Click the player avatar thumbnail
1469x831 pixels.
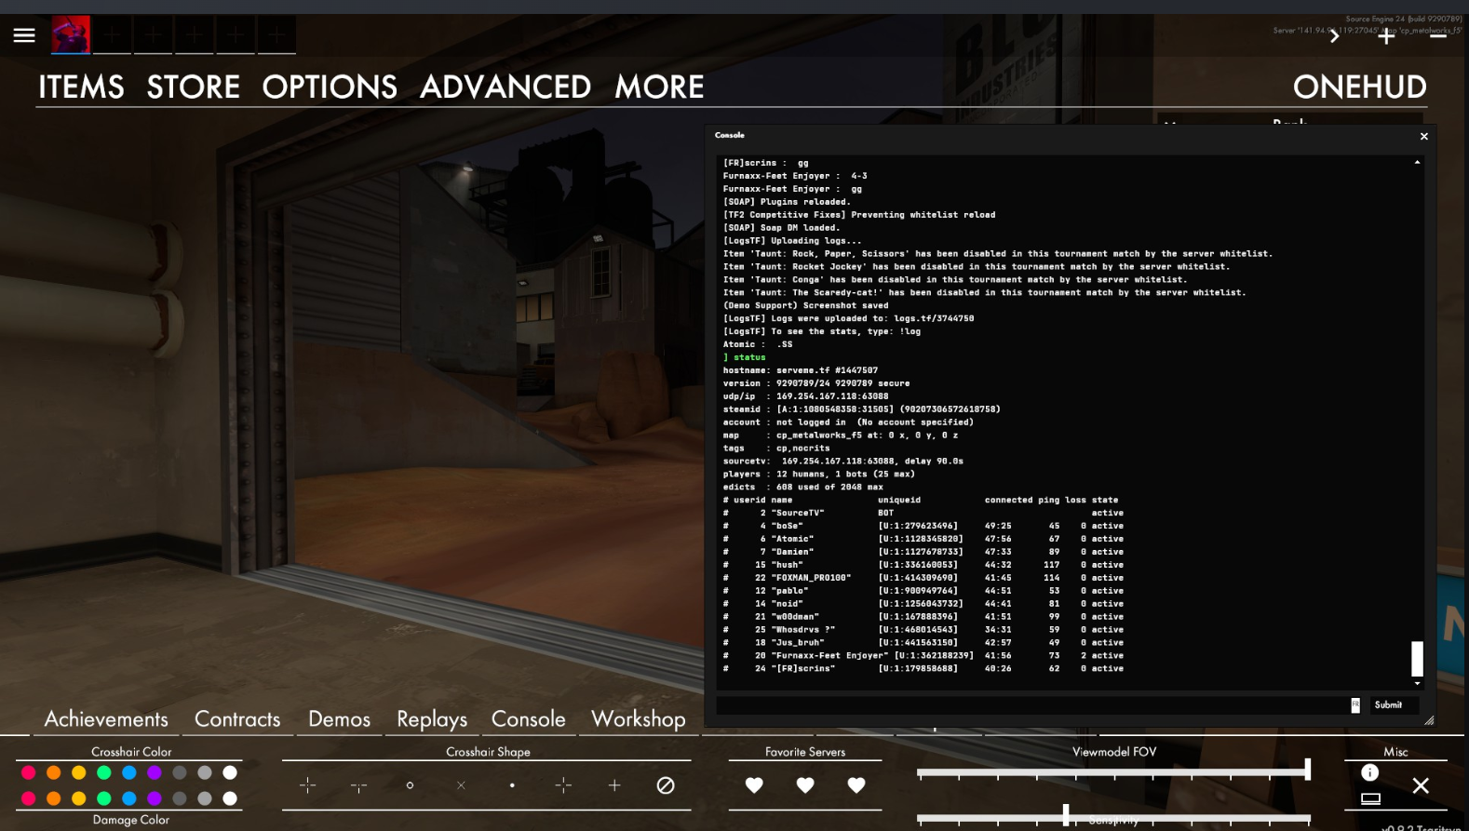click(x=71, y=35)
